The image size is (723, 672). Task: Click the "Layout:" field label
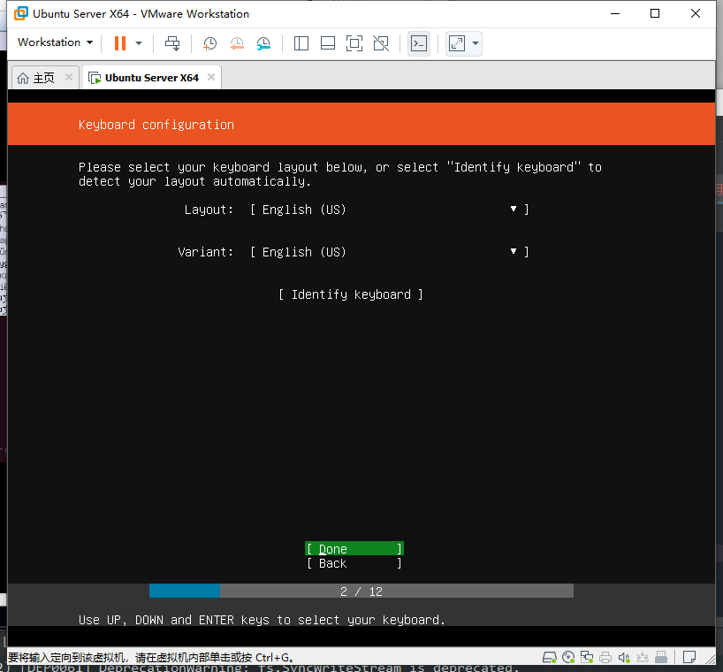tap(209, 210)
